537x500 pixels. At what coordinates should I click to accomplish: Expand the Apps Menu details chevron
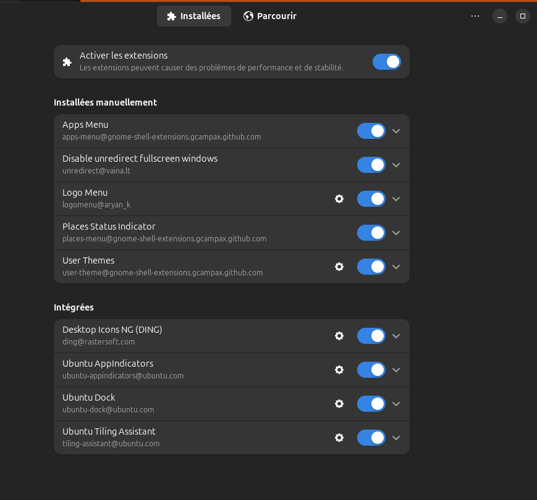[396, 131]
